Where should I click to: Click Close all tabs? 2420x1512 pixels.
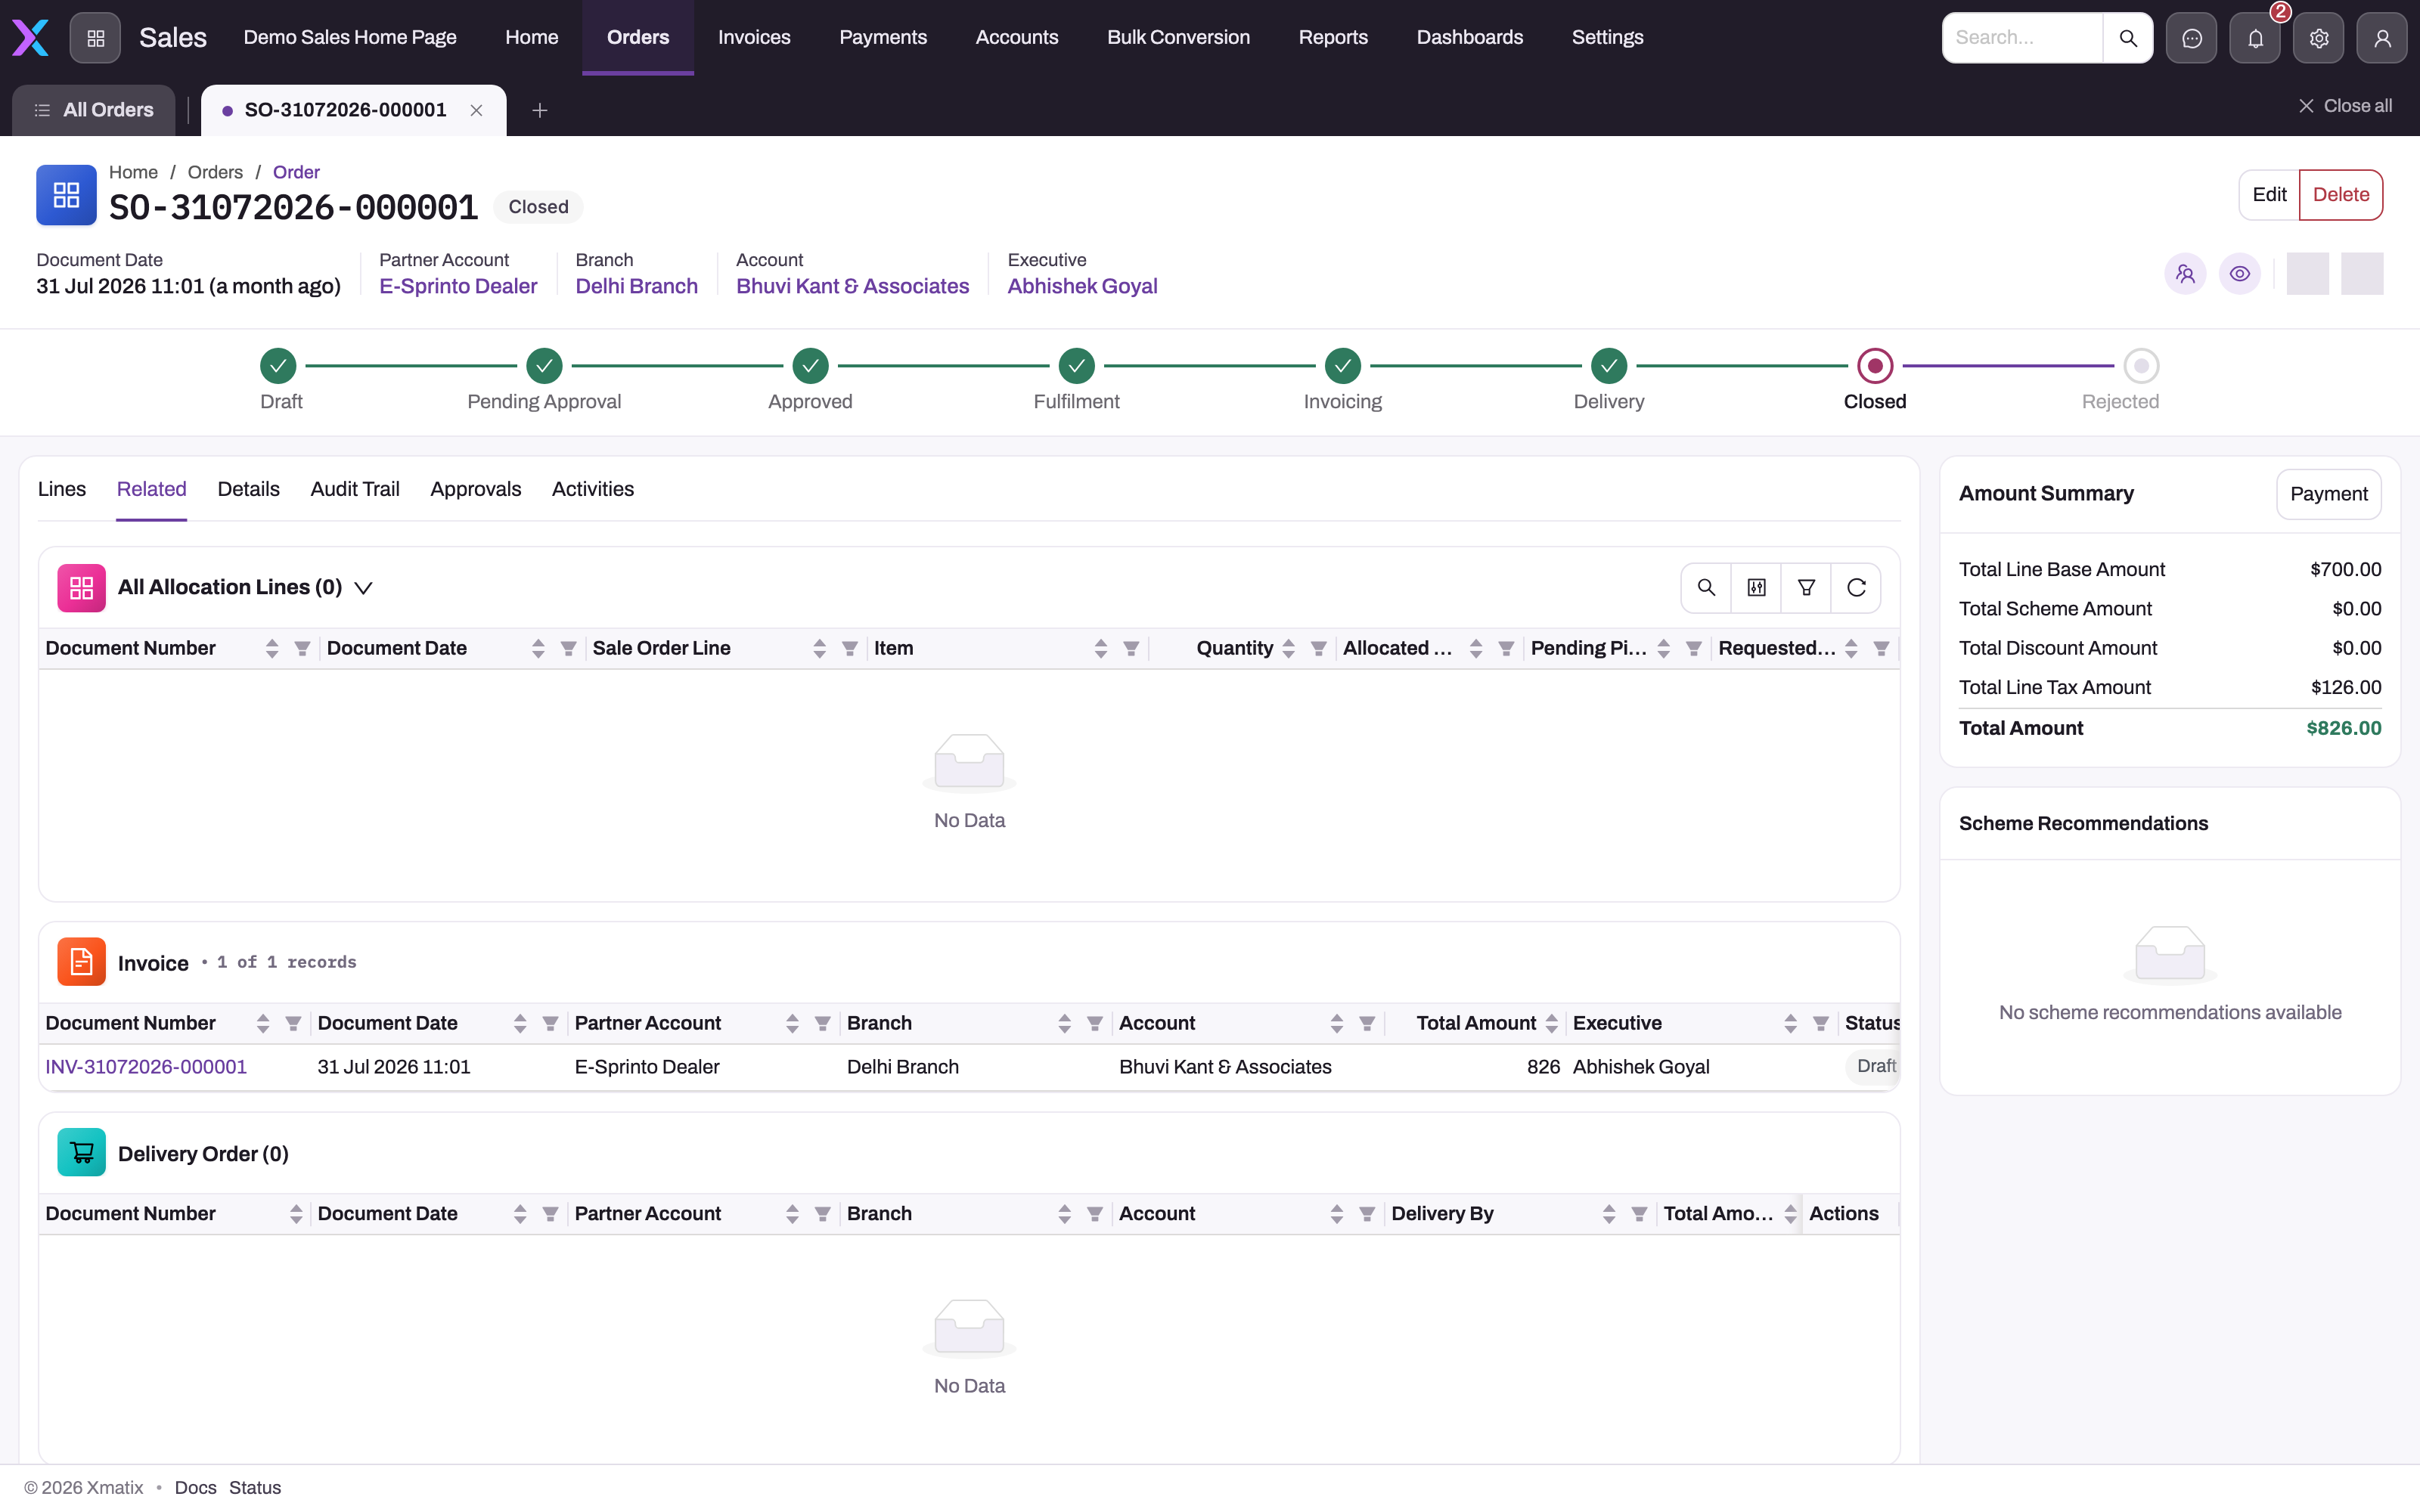[x=2345, y=106]
